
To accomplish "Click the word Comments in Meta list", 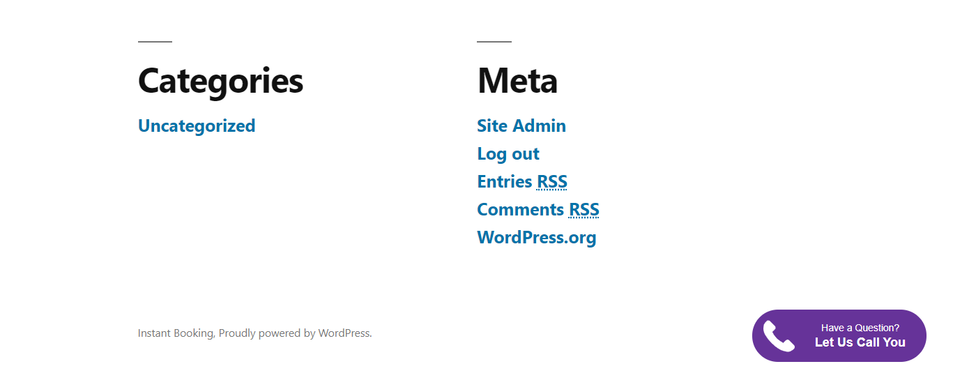I will [x=520, y=210].
